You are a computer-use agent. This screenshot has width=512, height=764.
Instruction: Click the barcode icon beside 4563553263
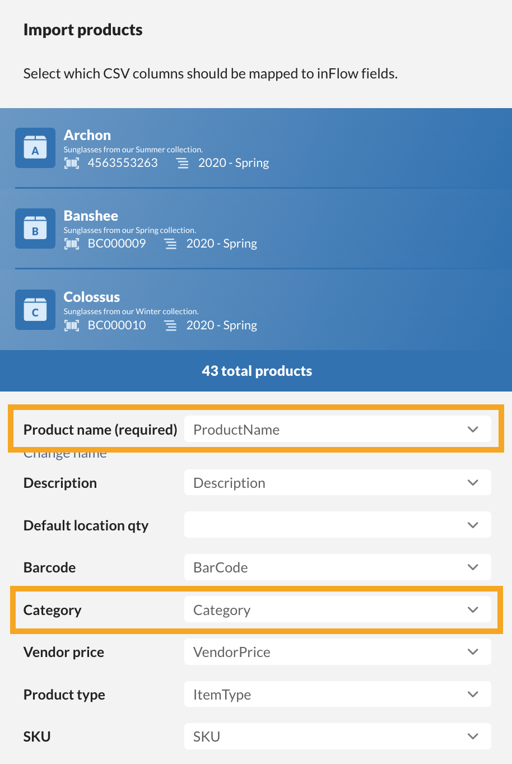[x=72, y=163]
